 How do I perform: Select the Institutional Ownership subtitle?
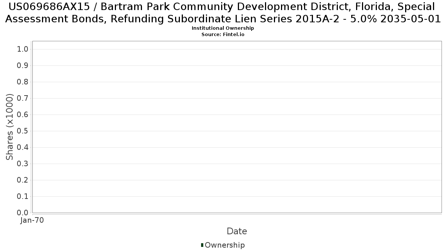click(x=223, y=28)
